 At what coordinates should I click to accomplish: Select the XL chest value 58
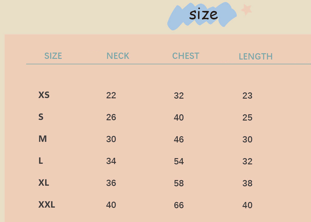(179, 183)
